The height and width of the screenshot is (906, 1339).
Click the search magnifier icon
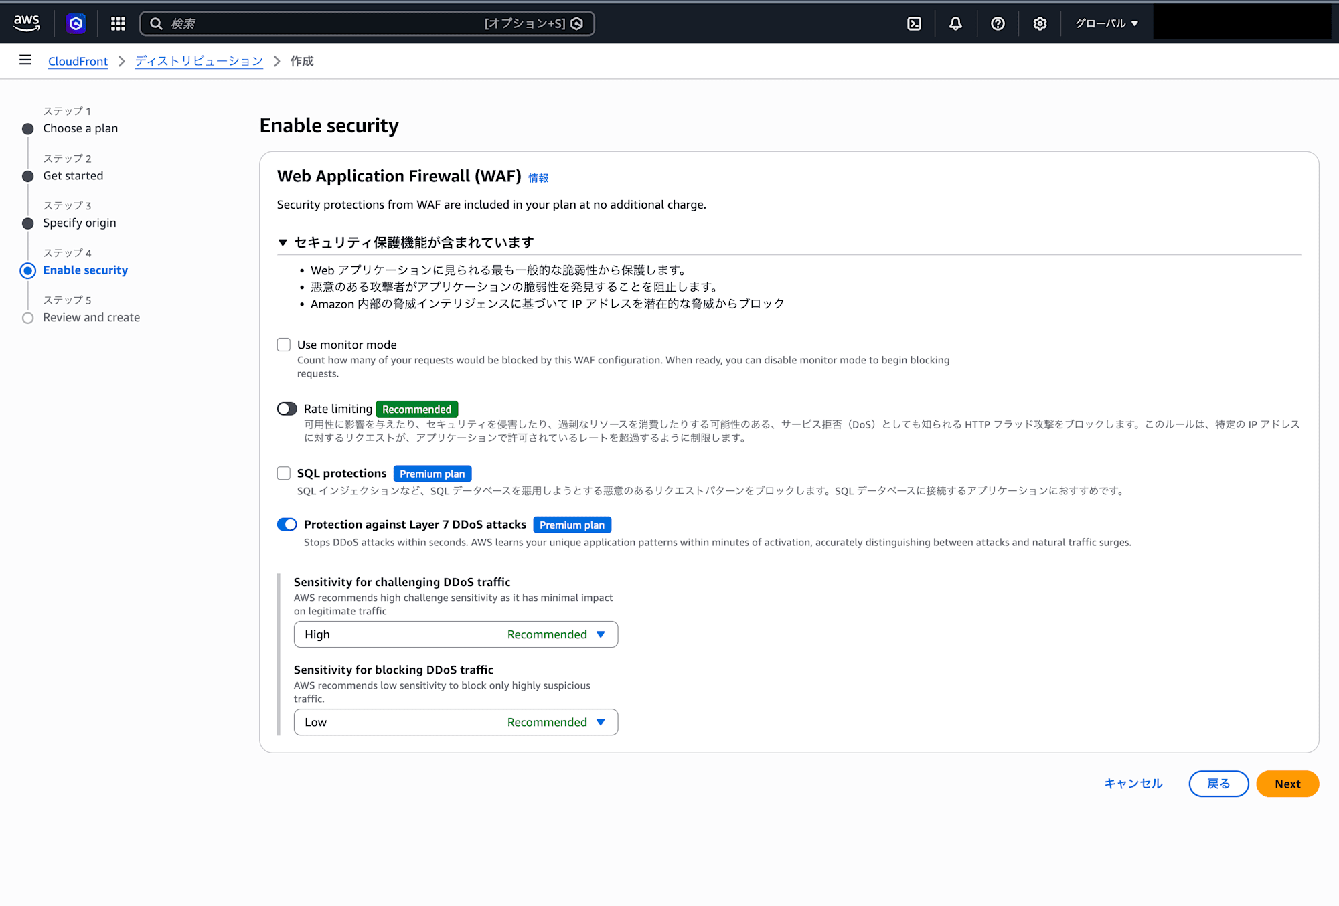tap(156, 23)
